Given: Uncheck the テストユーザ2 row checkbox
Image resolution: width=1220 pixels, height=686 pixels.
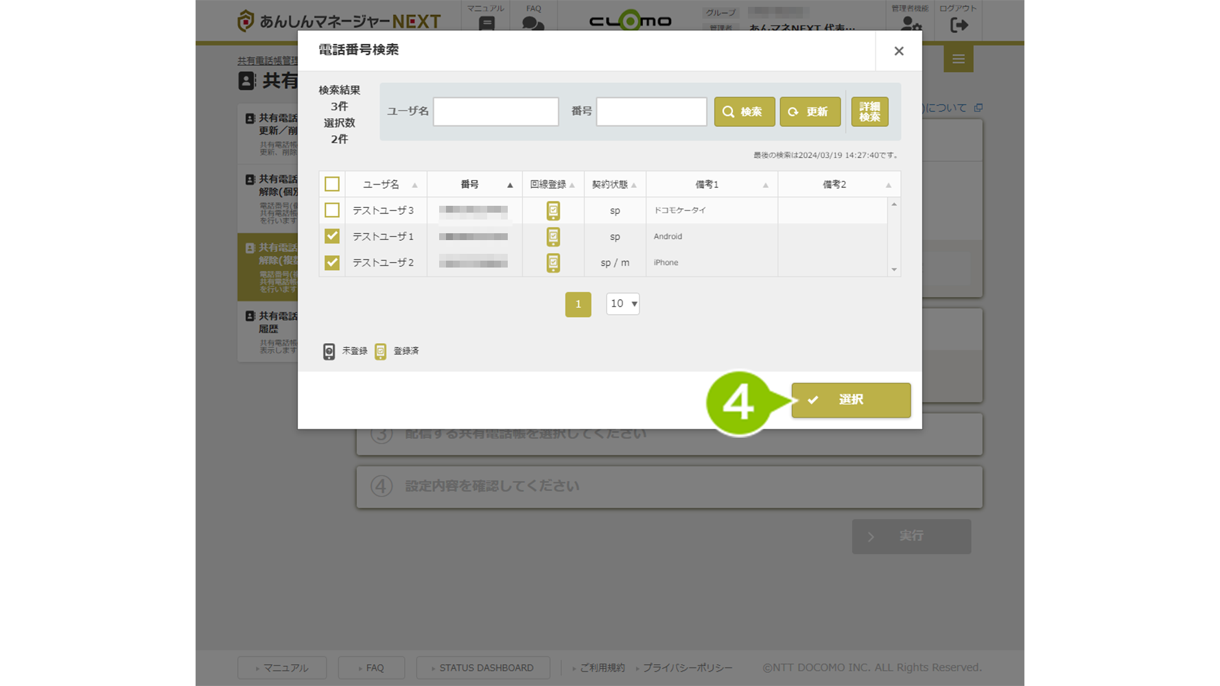Looking at the screenshot, I should point(332,263).
